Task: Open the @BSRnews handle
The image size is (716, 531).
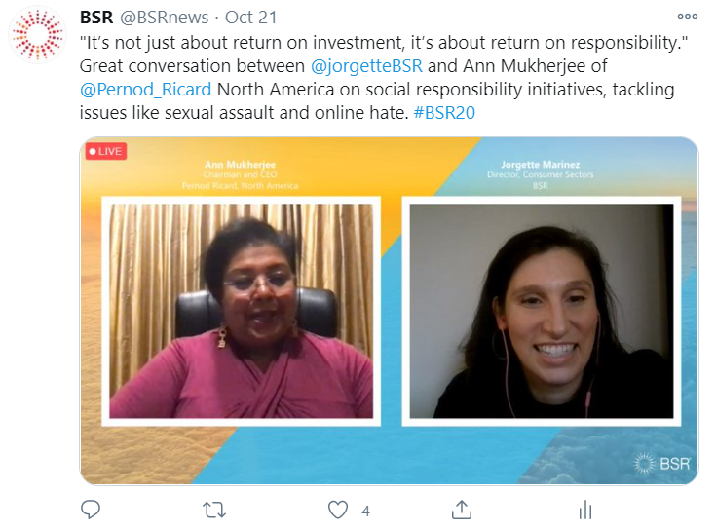Action: (x=164, y=18)
